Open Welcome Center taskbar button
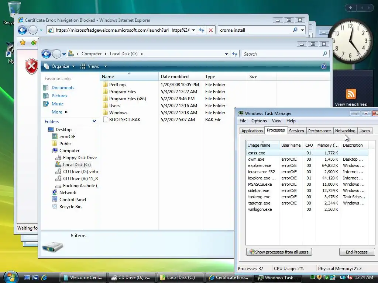 [x=83, y=277]
